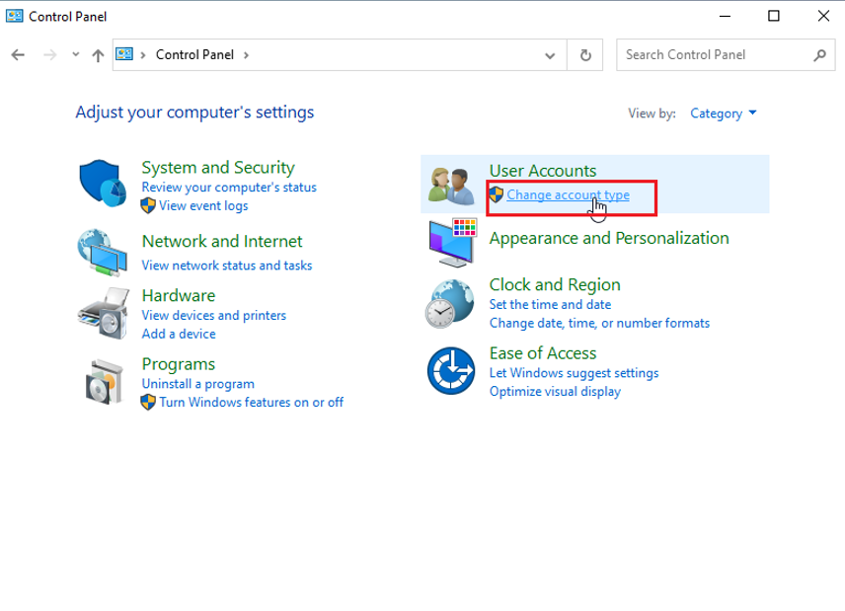
Task: Open Appearance and Personalization monitor icon
Action: (x=452, y=243)
